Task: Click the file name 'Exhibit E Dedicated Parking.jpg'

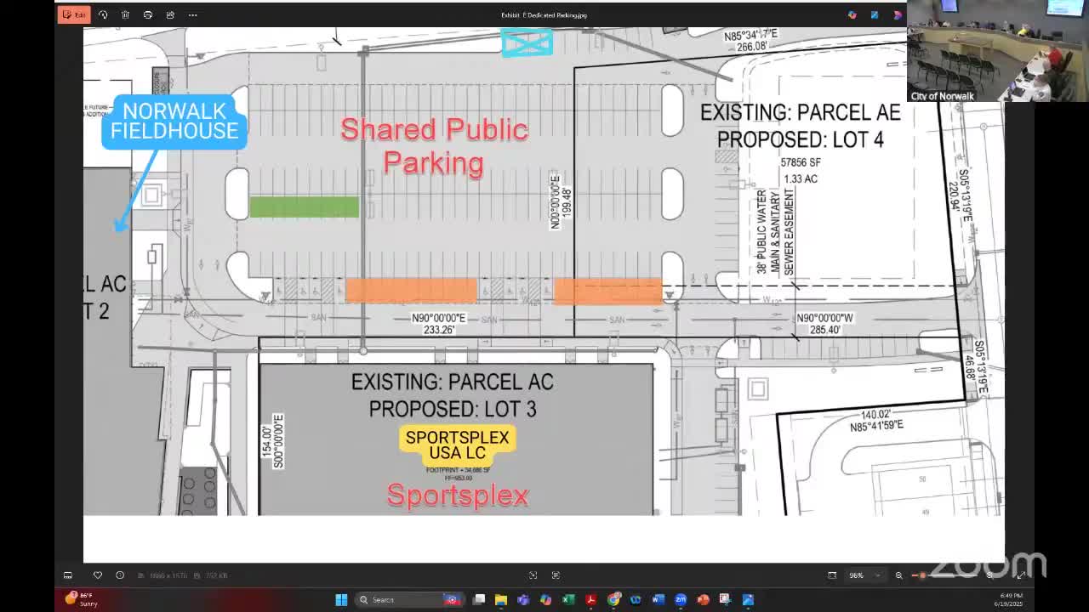Action: [544, 15]
